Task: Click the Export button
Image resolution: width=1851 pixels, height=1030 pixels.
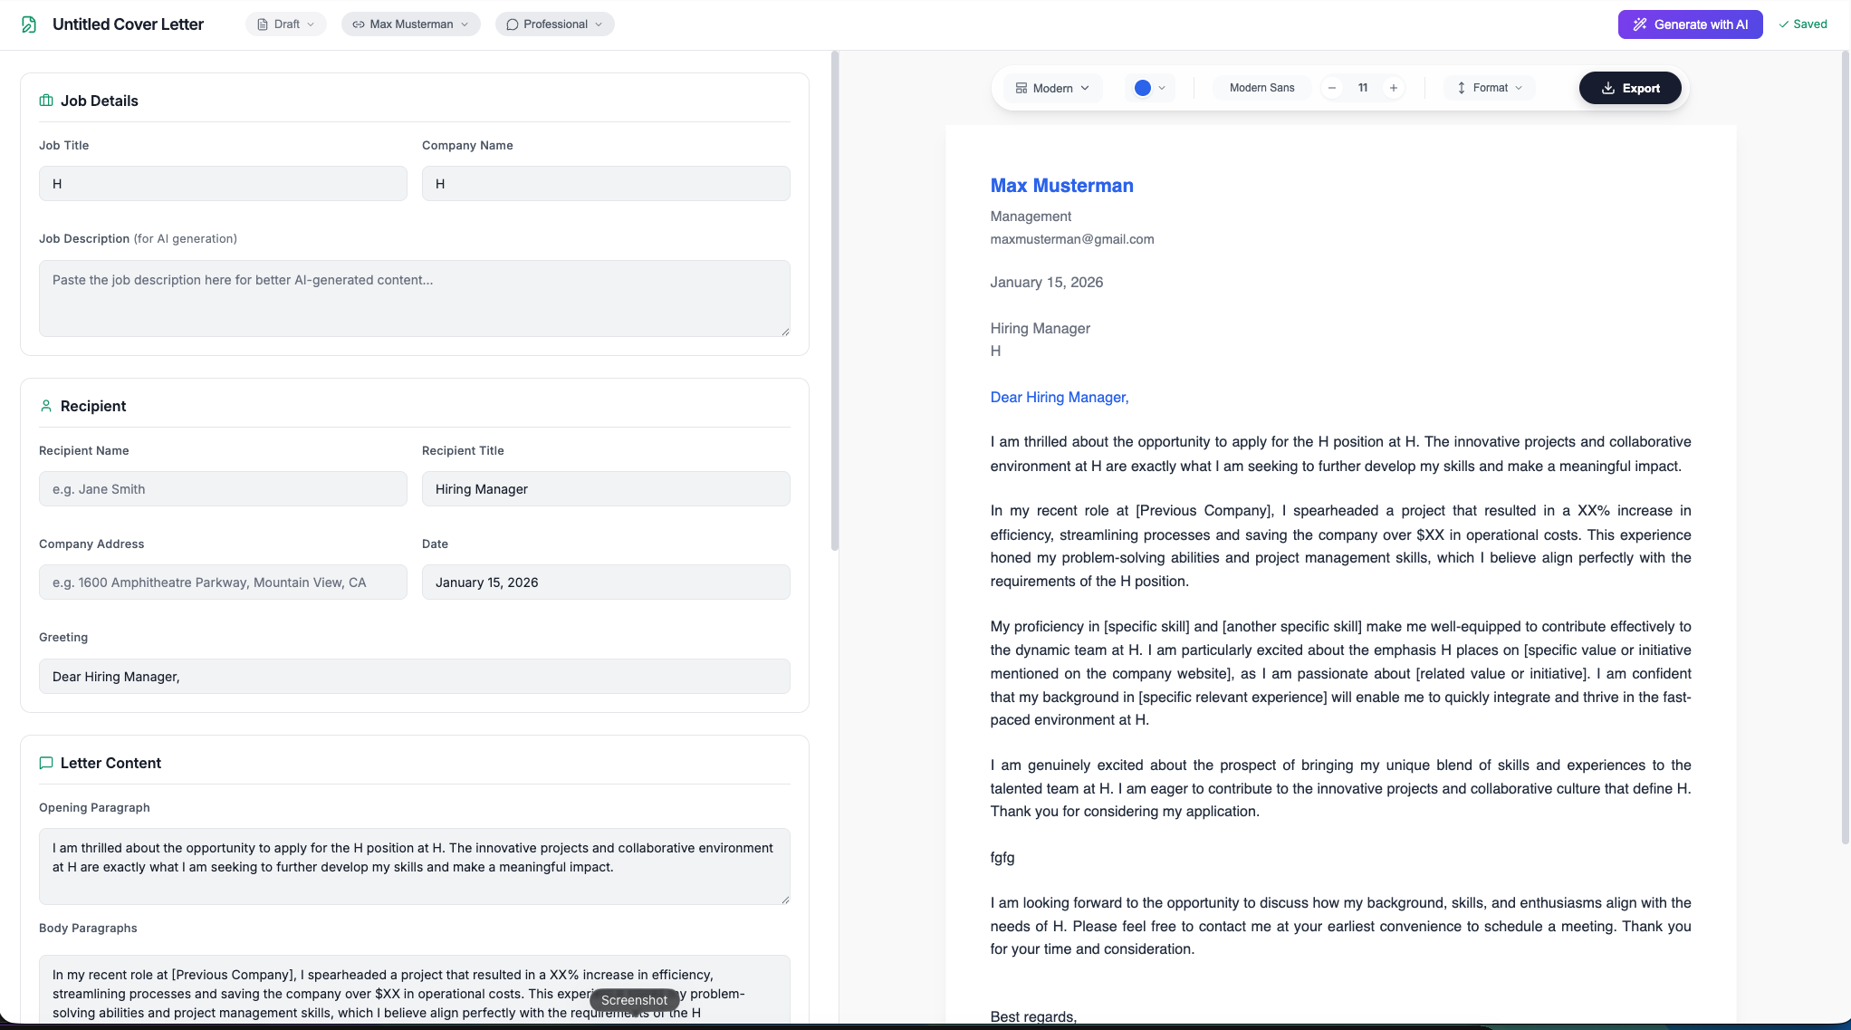Action: click(x=1630, y=88)
